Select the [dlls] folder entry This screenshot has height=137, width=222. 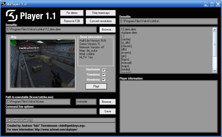pyautogui.click(x=124, y=49)
